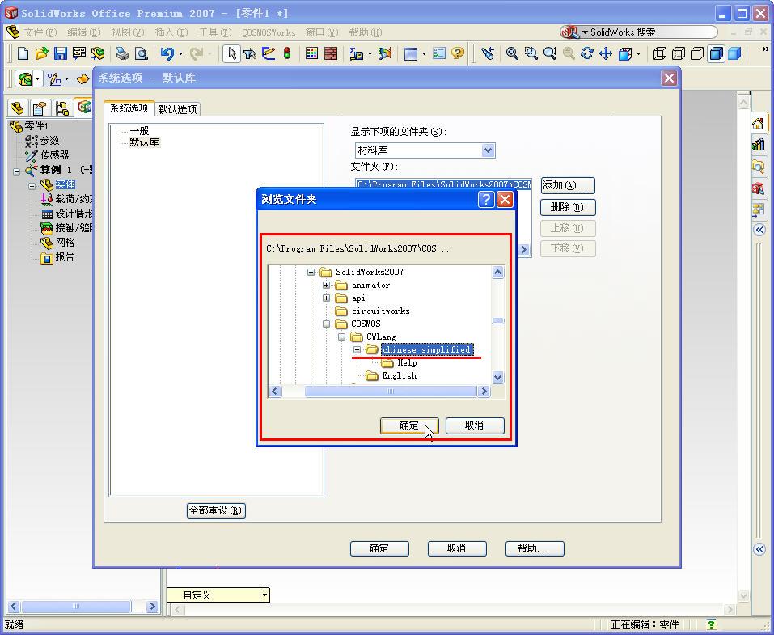774x635 pixels.
Task: Click the 删除(D) button
Action: (x=568, y=207)
